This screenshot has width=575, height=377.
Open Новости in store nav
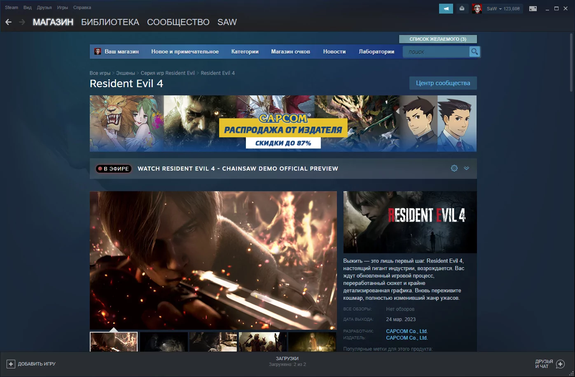pyautogui.click(x=334, y=52)
